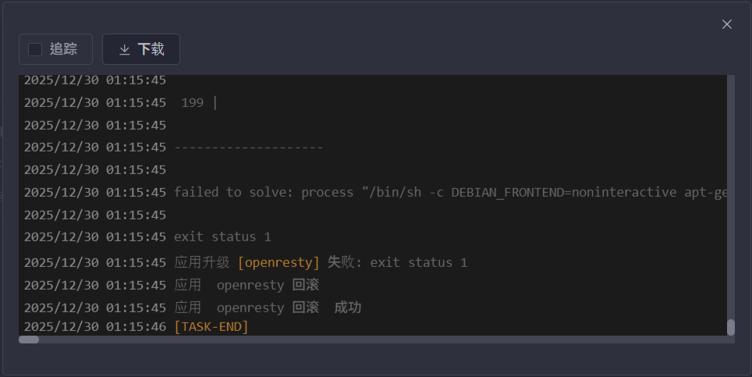Image resolution: width=752 pixels, height=377 pixels.
Task: Click the 'failed to solve' log line
Action: (450, 192)
